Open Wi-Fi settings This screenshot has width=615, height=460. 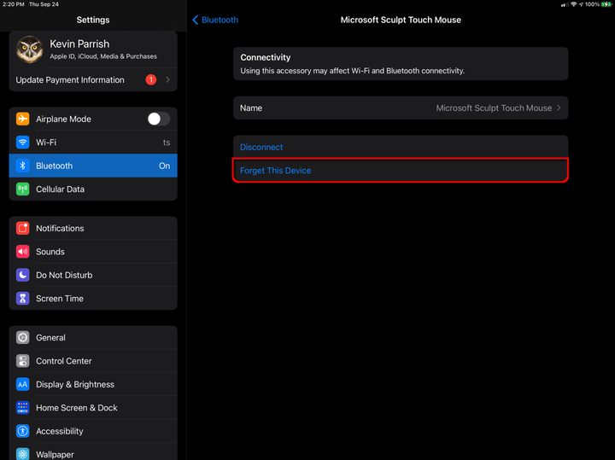[93, 143]
